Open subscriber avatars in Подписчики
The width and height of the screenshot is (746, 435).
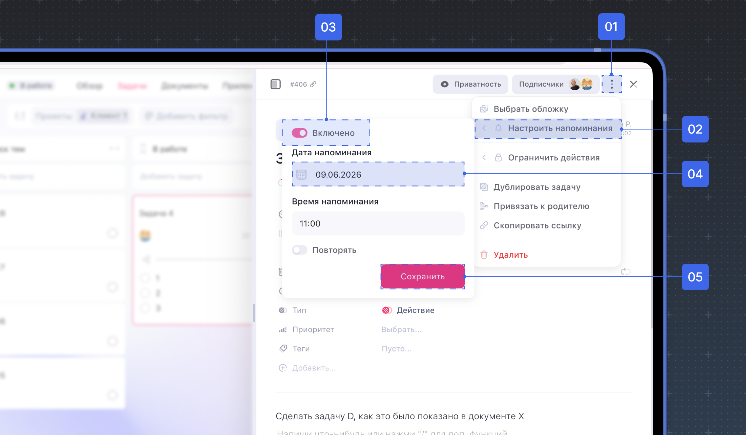click(x=581, y=84)
